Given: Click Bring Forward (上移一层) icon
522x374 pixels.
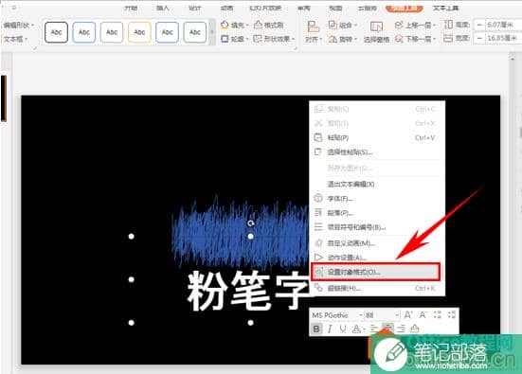Looking at the screenshot, I should click(x=399, y=25).
